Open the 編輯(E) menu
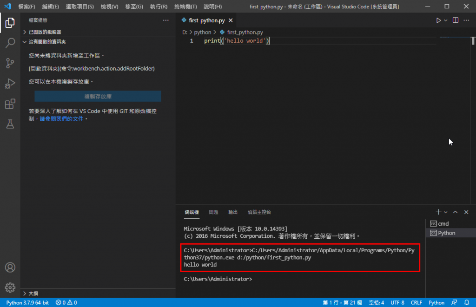 click(50, 7)
